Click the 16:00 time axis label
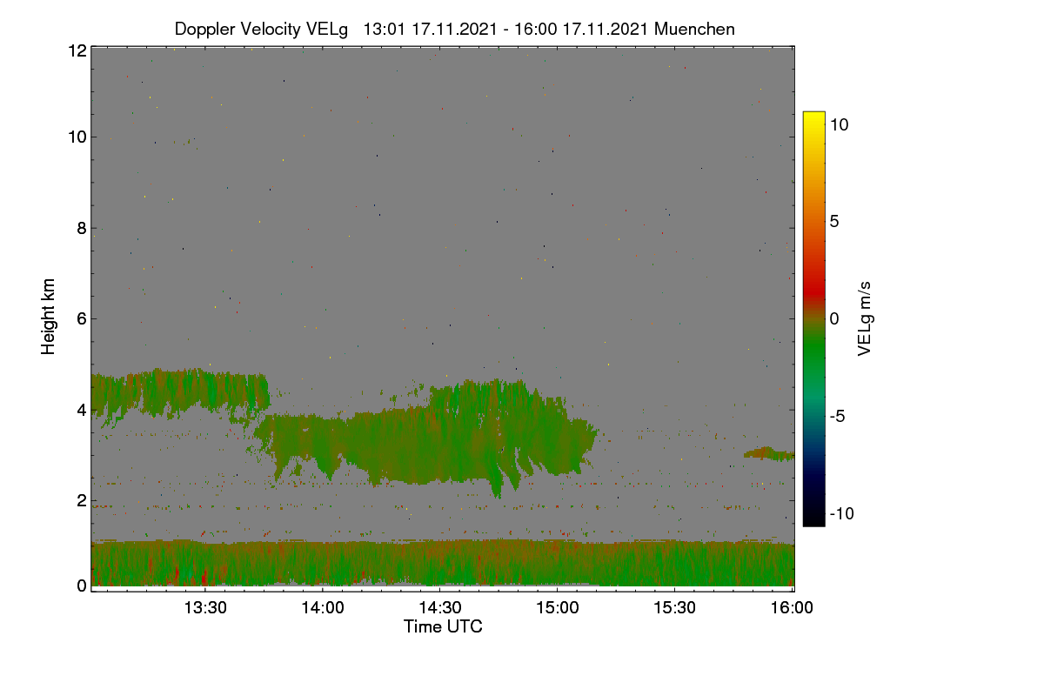Image resolution: width=1044 pixels, height=696 pixels. (792, 608)
